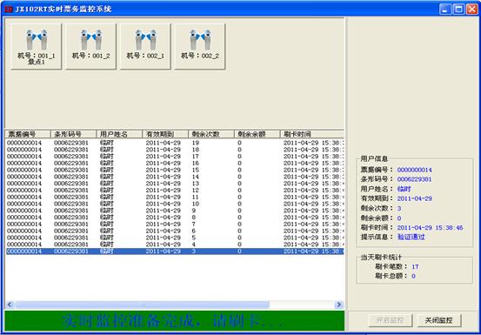Select the row with remaining count 6
This screenshot has height=335, width=481.
click(x=175, y=231)
